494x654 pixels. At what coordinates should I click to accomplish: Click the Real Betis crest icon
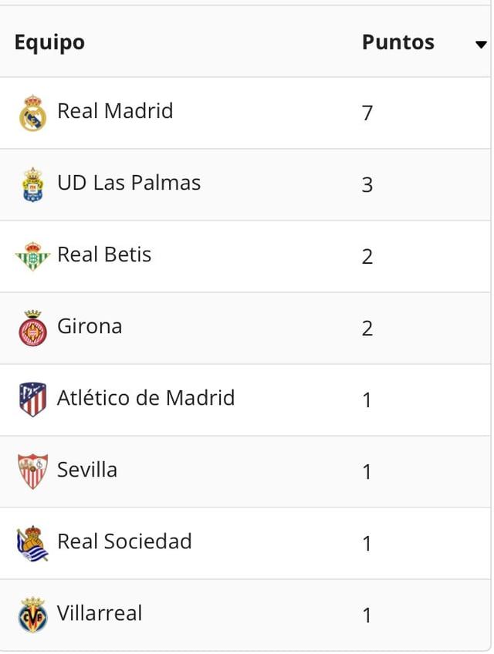coord(32,256)
